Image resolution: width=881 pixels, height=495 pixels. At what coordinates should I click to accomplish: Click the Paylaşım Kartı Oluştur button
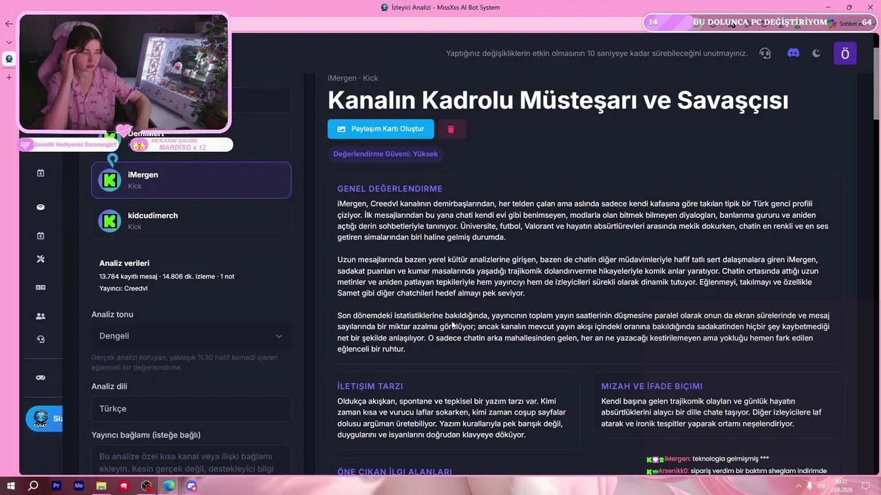[381, 129]
